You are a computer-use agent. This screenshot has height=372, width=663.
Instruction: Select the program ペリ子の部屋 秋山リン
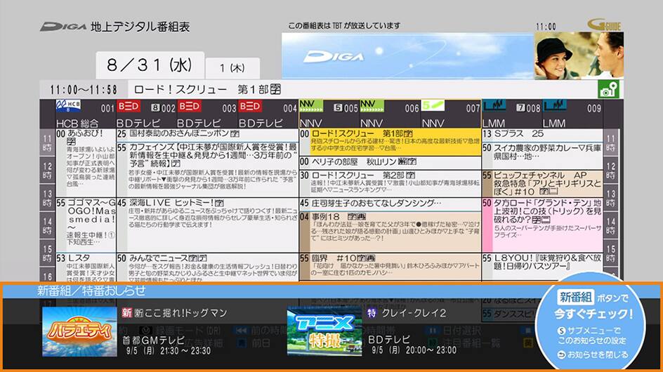pos(390,162)
